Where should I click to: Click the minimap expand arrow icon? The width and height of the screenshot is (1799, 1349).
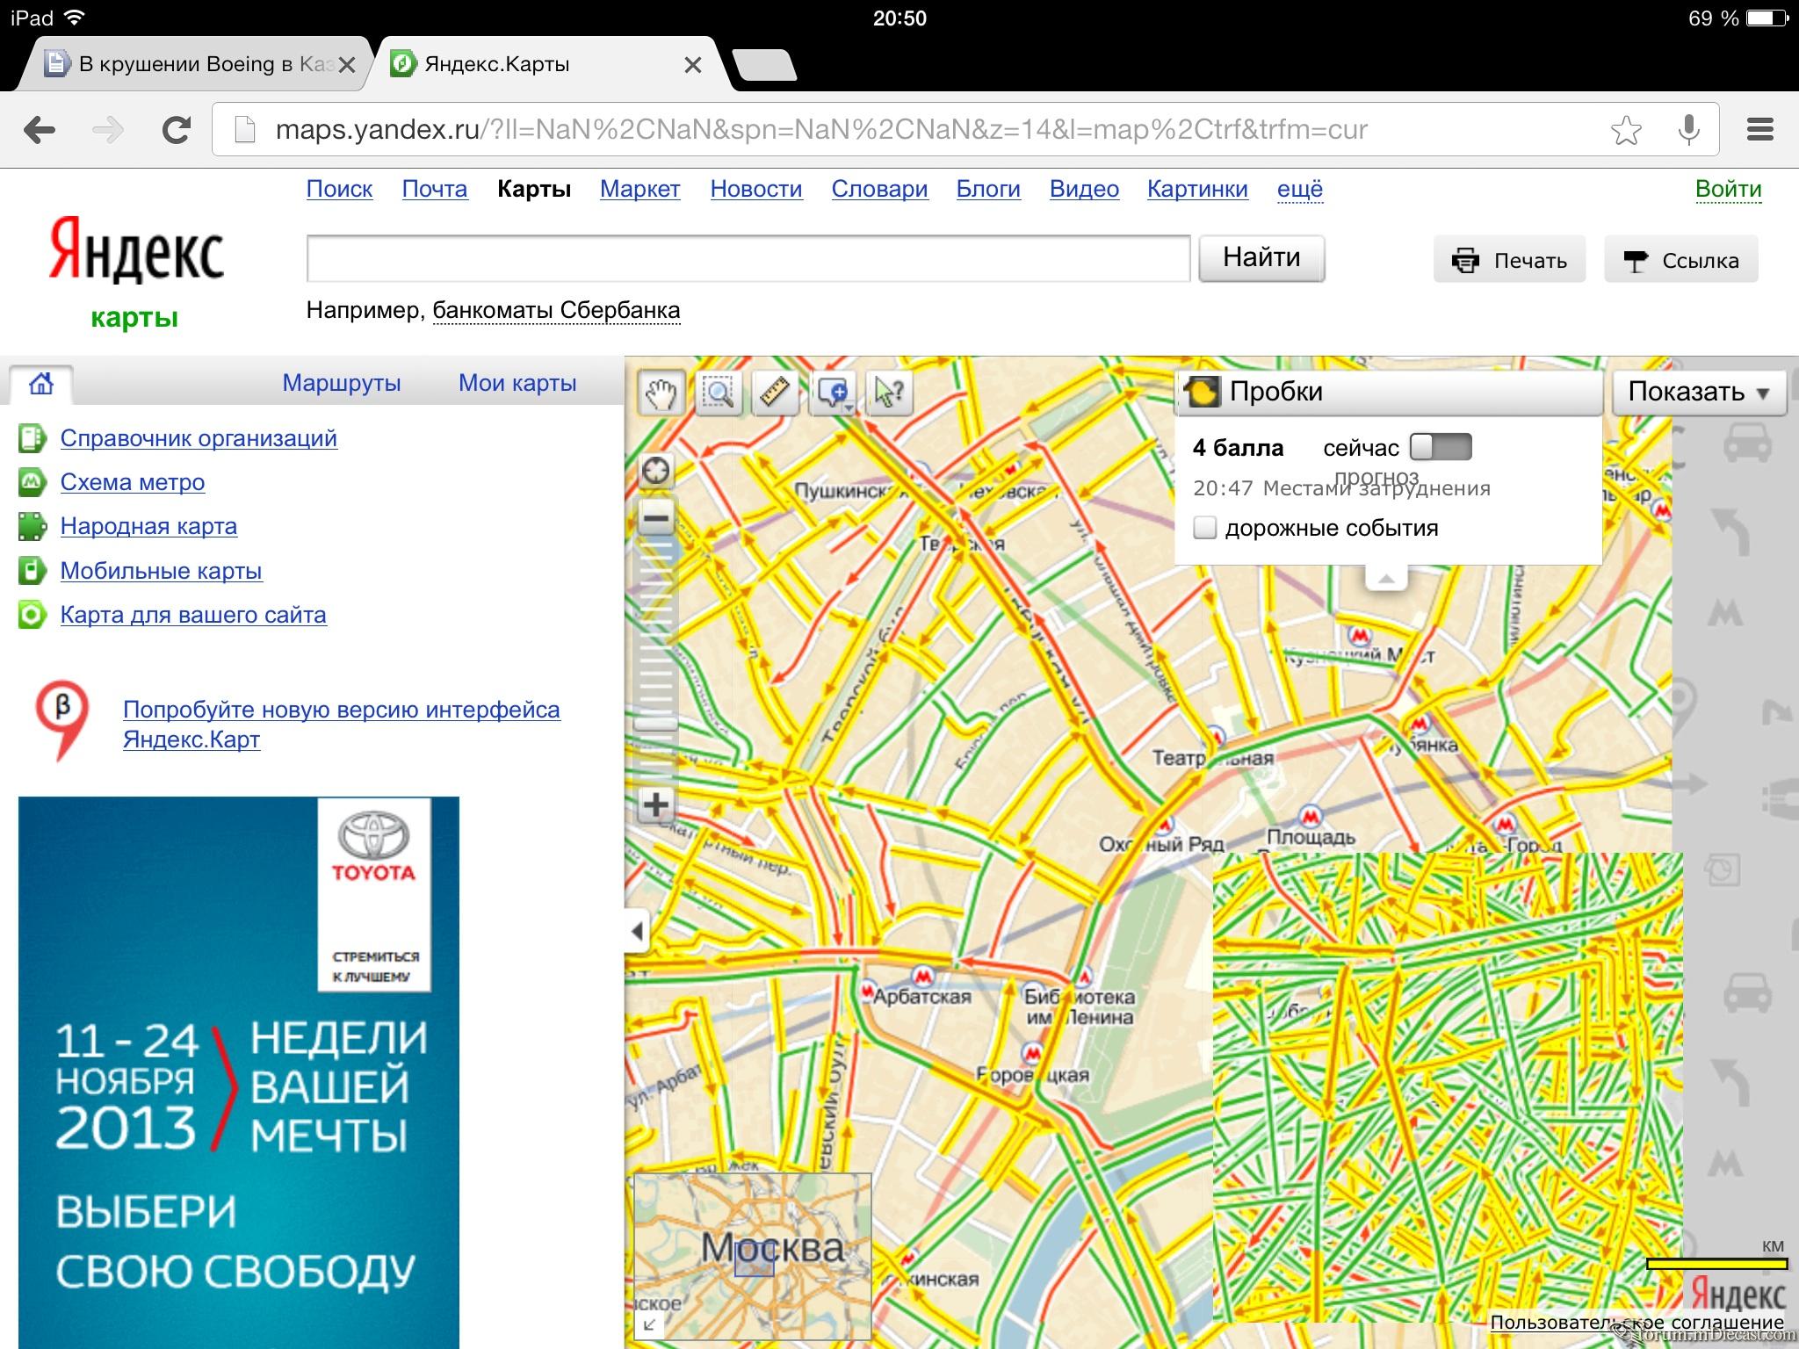point(649,1324)
